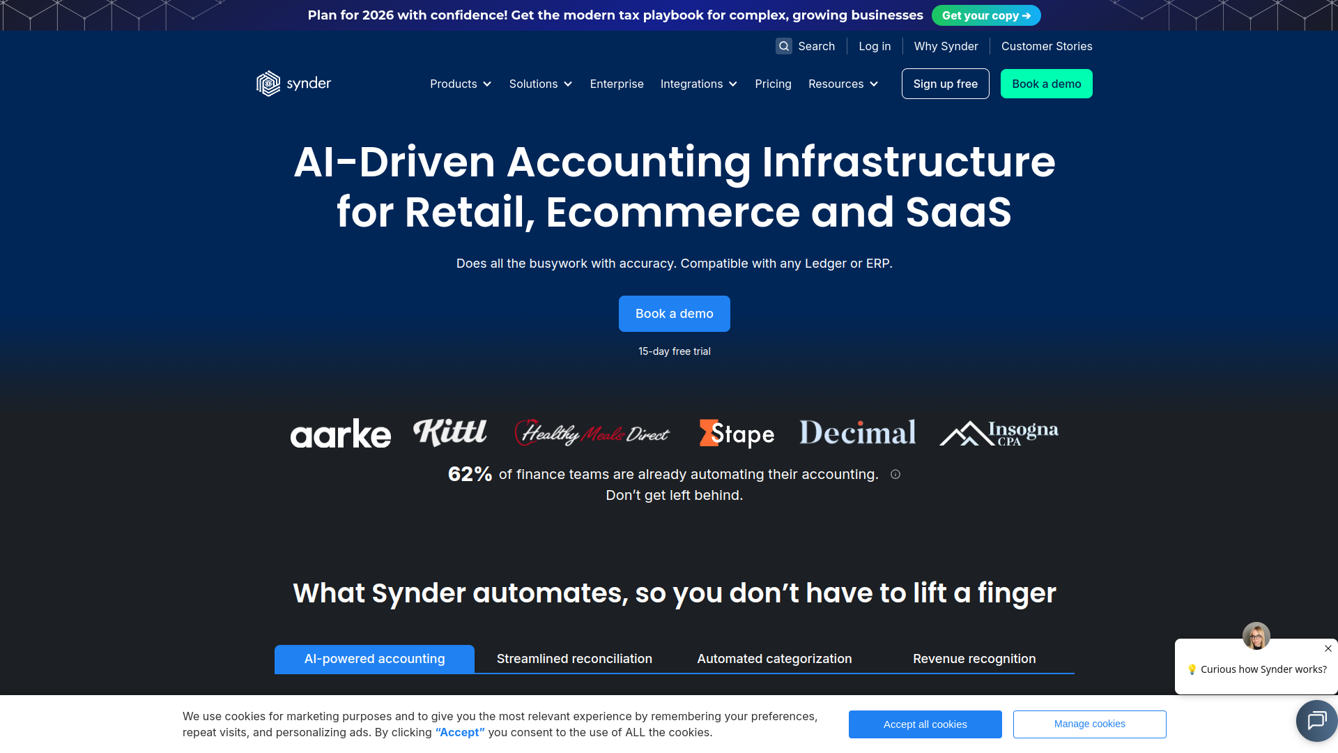The width and height of the screenshot is (1338, 753).
Task: Open Manage cookies options
Action: [x=1089, y=724]
